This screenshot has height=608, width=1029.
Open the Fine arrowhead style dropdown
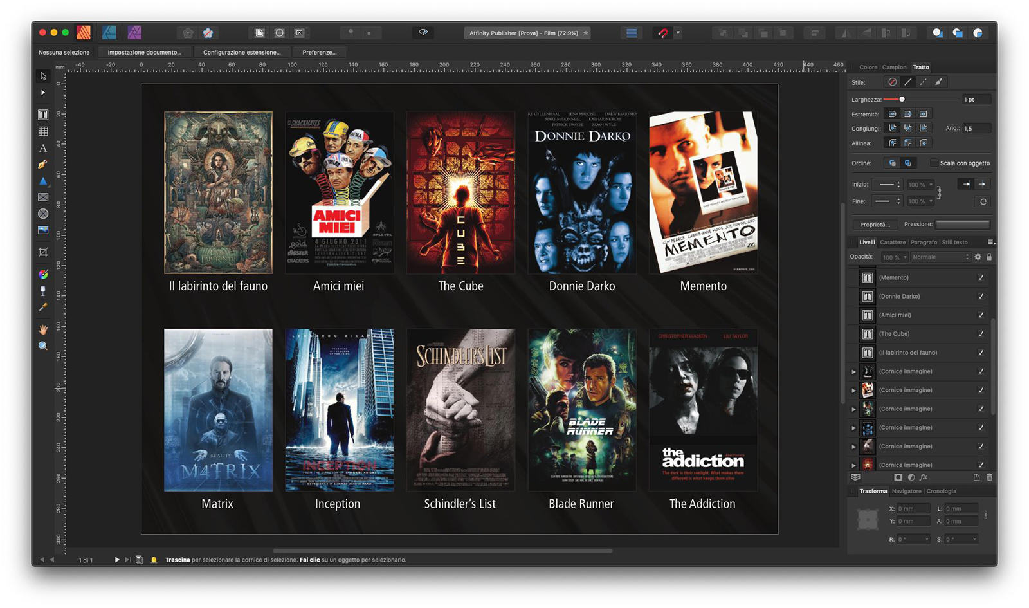pyautogui.click(x=887, y=201)
